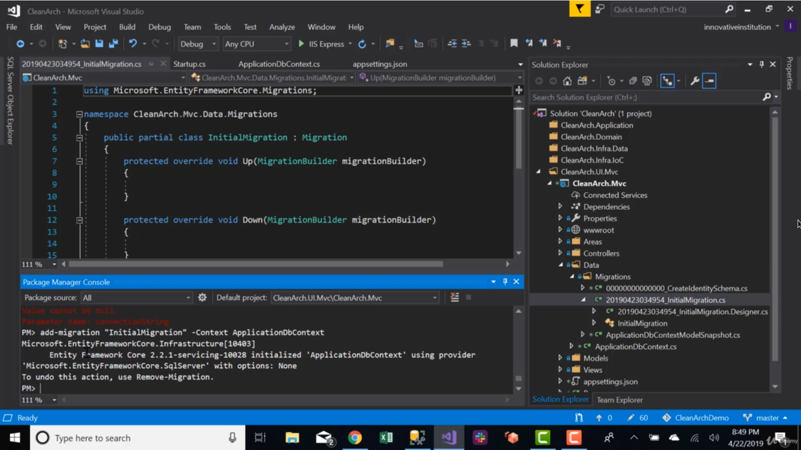801x450 pixels.
Task: Click Show All Files in the Solution Explorer toolbar
Action: (x=647, y=81)
